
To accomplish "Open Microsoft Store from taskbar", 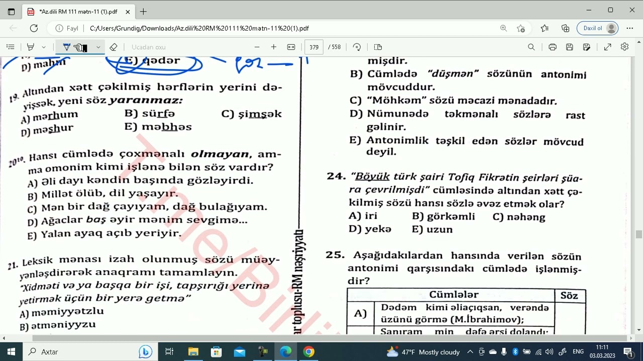I will tap(217, 352).
